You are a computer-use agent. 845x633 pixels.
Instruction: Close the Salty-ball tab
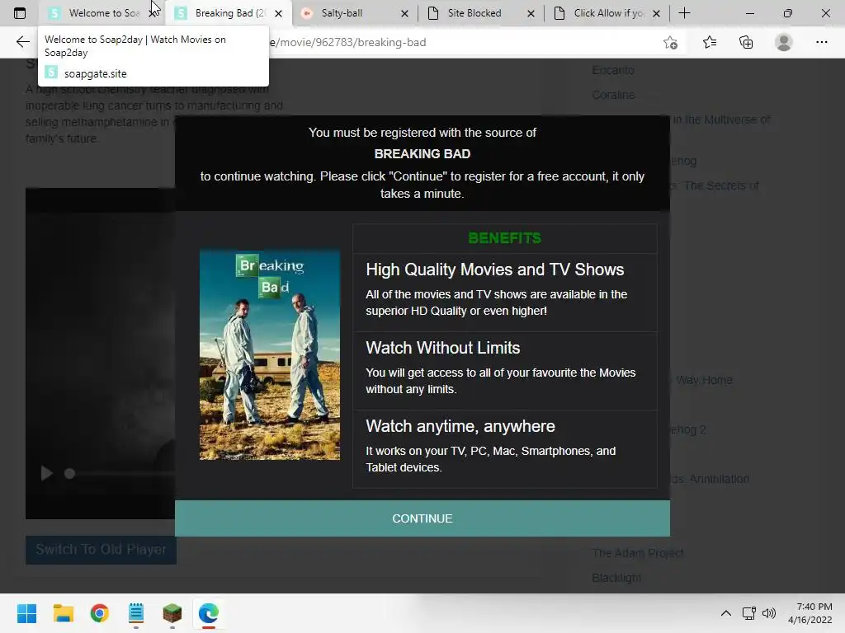coord(404,13)
